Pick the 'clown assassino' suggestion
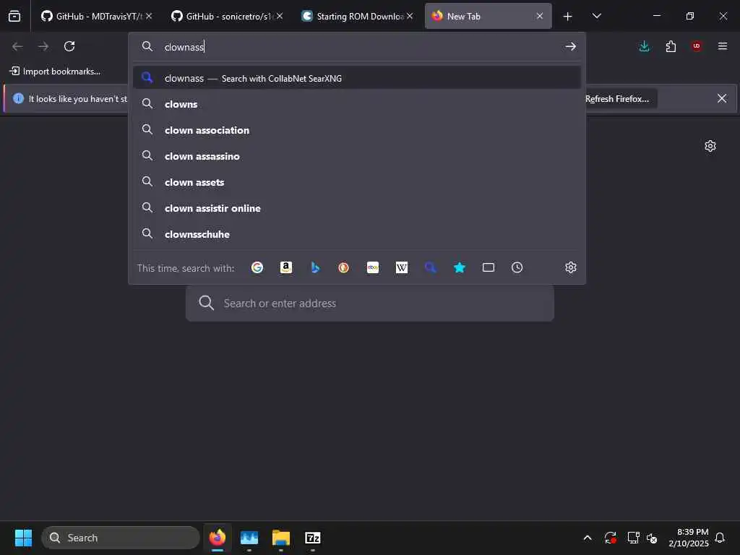 [357, 156]
